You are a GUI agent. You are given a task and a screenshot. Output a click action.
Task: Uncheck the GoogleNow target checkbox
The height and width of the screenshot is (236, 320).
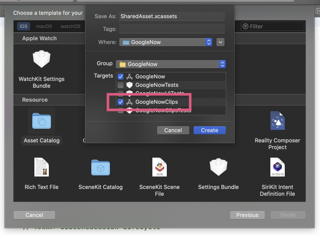point(121,77)
